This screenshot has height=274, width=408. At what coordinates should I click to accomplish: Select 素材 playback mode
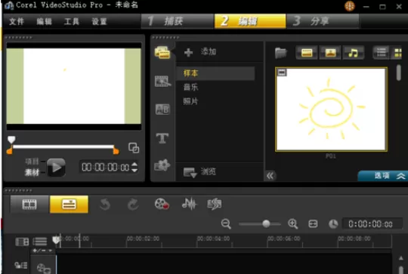point(32,172)
